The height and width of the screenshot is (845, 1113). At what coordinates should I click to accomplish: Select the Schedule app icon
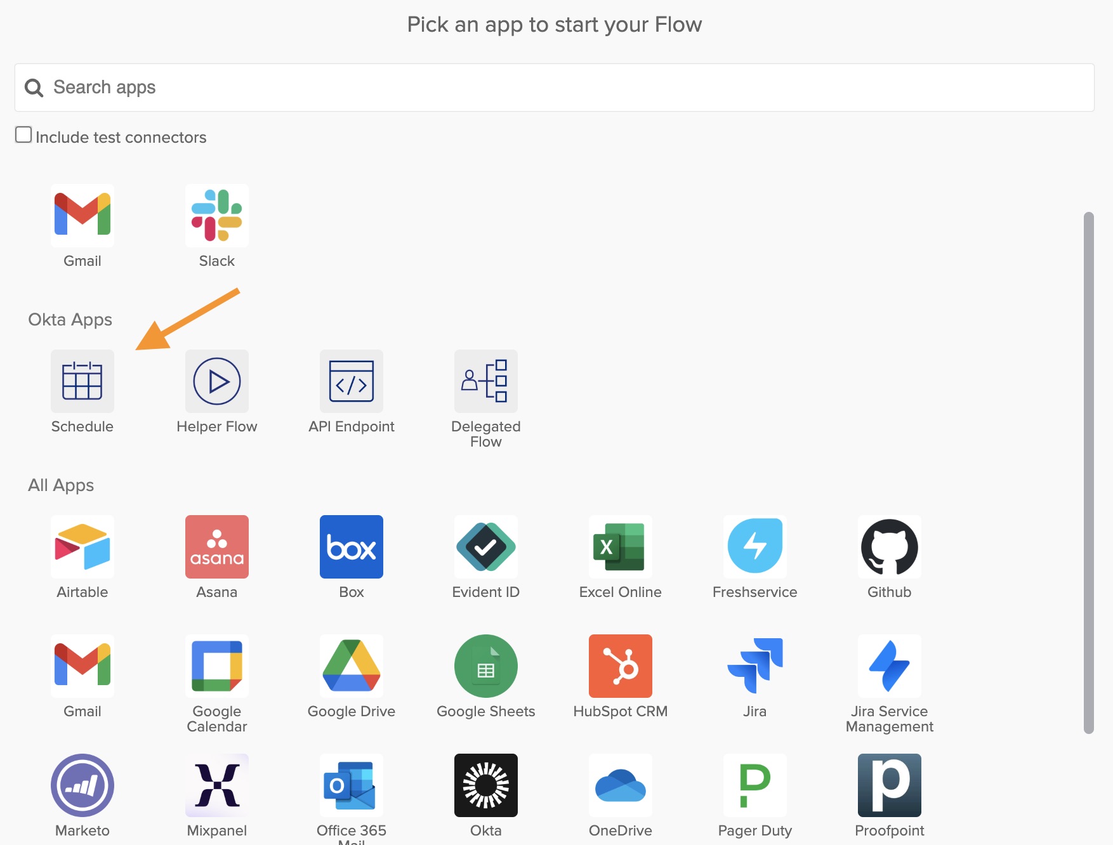point(82,381)
